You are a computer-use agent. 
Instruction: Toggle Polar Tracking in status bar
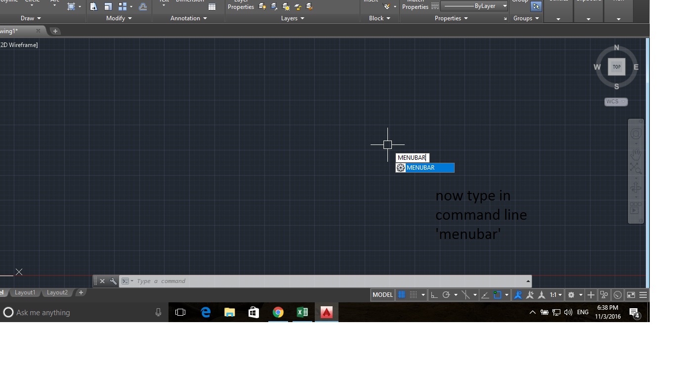[446, 295]
